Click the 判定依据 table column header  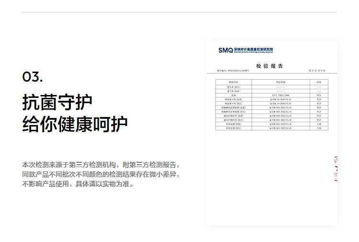point(281,82)
